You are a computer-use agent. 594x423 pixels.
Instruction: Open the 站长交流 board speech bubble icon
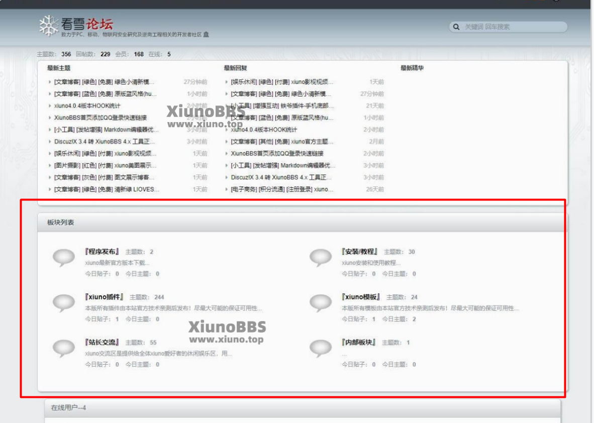point(64,349)
